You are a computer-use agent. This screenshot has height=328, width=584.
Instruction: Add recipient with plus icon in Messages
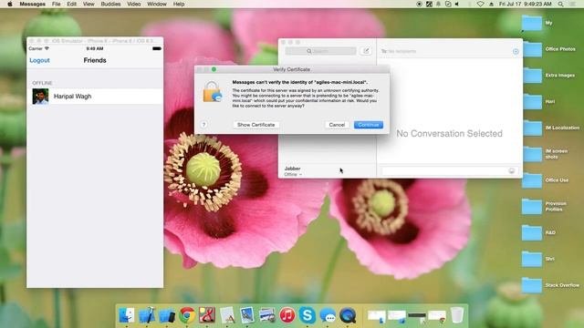(516, 51)
